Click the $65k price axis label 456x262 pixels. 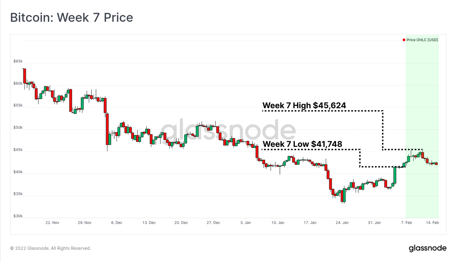pyautogui.click(x=18, y=61)
